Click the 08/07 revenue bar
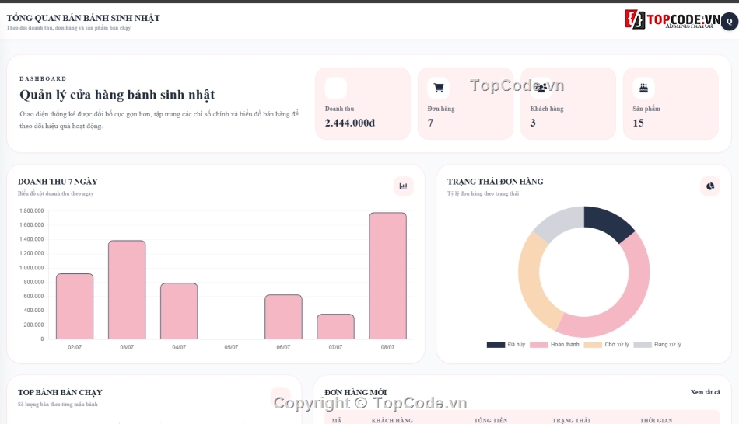Viewport: 739px width, 424px height. click(388, 276)
